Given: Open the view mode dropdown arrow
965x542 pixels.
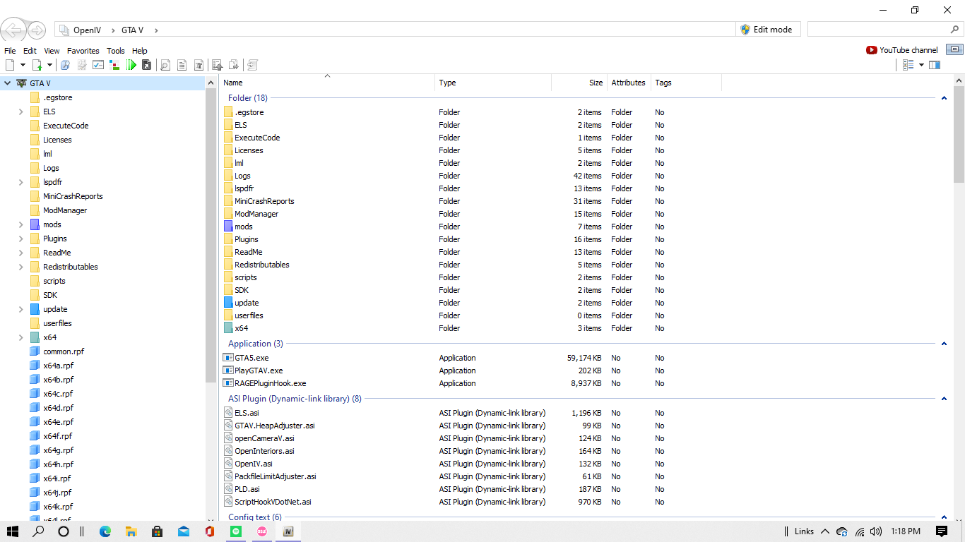Looking at the screenshot, I should tap(921, 65).
